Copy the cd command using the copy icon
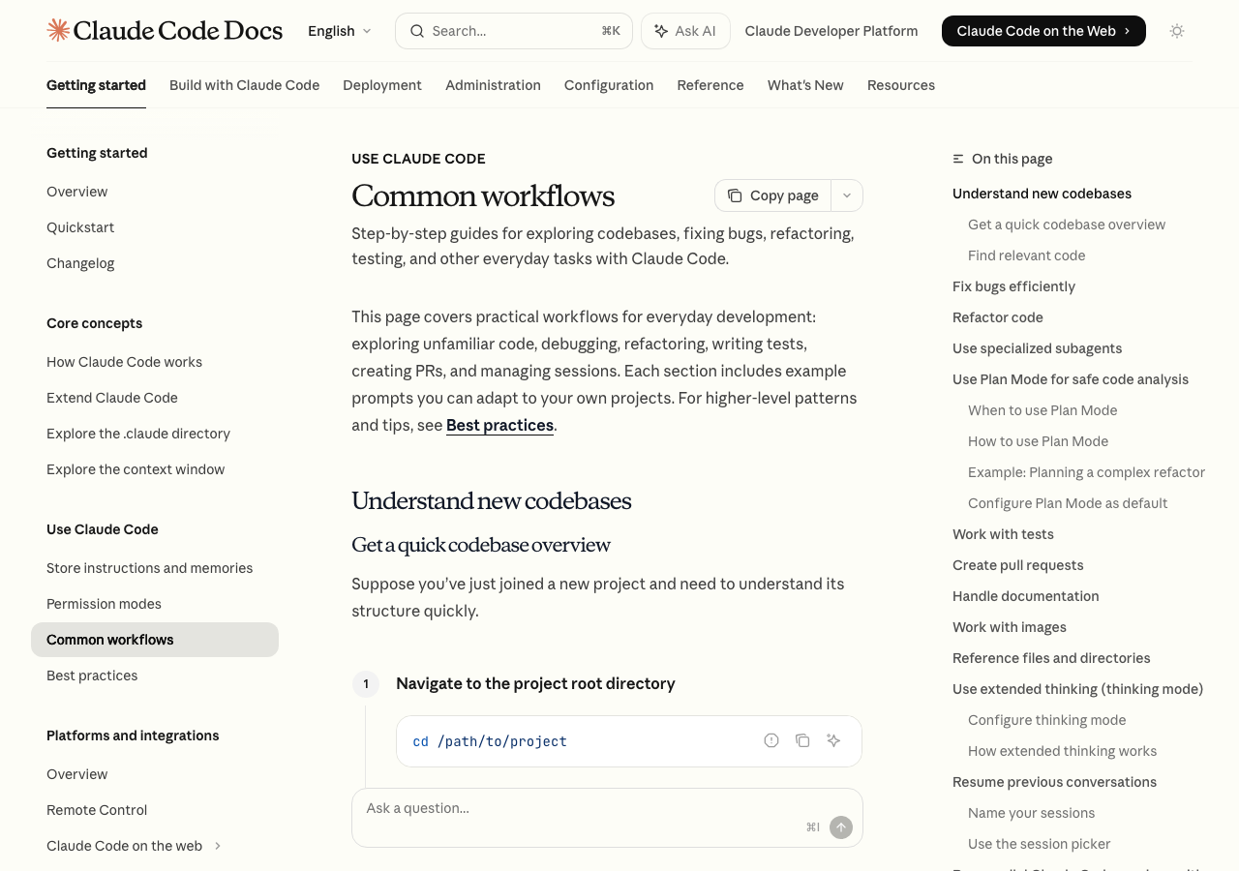The width and height of the screenshot is (1239, 871). pos(801,739)
